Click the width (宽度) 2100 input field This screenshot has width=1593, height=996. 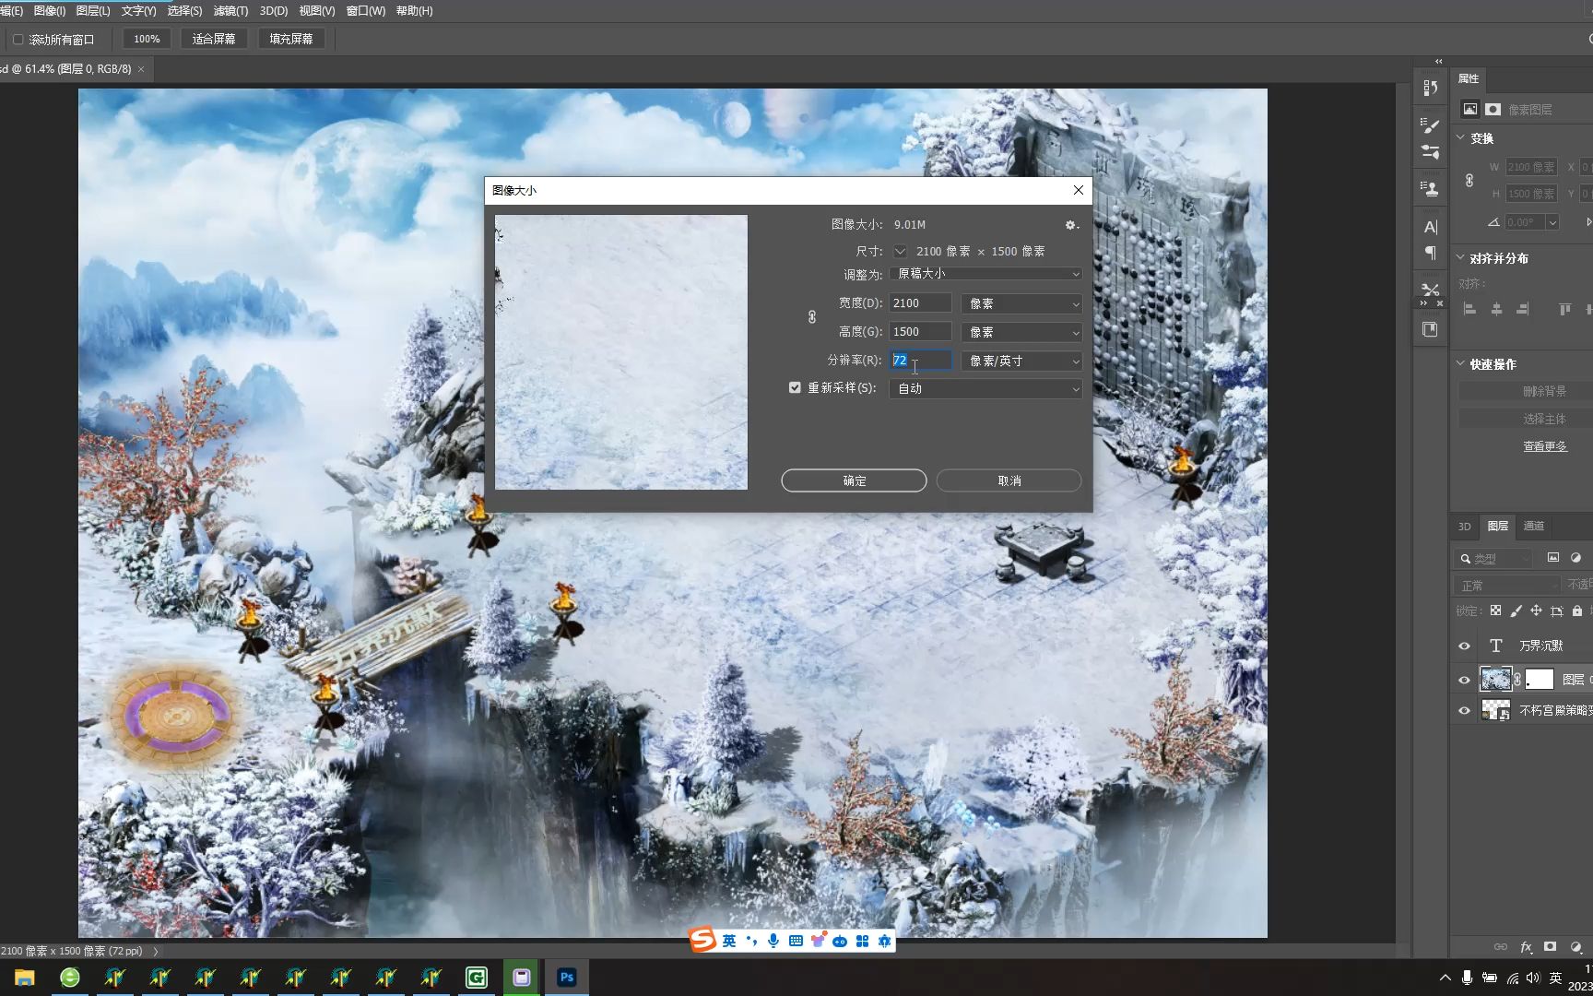tap(920, 303)
